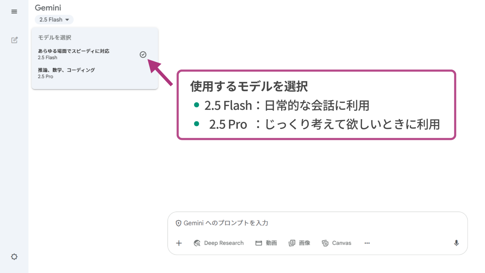
Task: Start a new chat with the pencil icon
Action: pyautogui.click(x=14, y=40)
